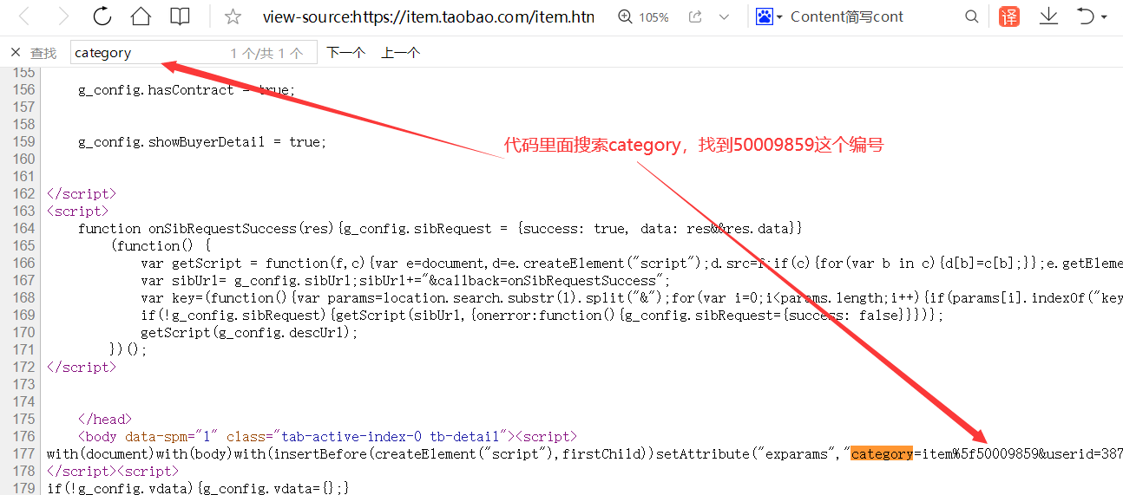1123x495 pixels.
Task: Reload the page with refresh icon
Action: [x=102, y=16]
